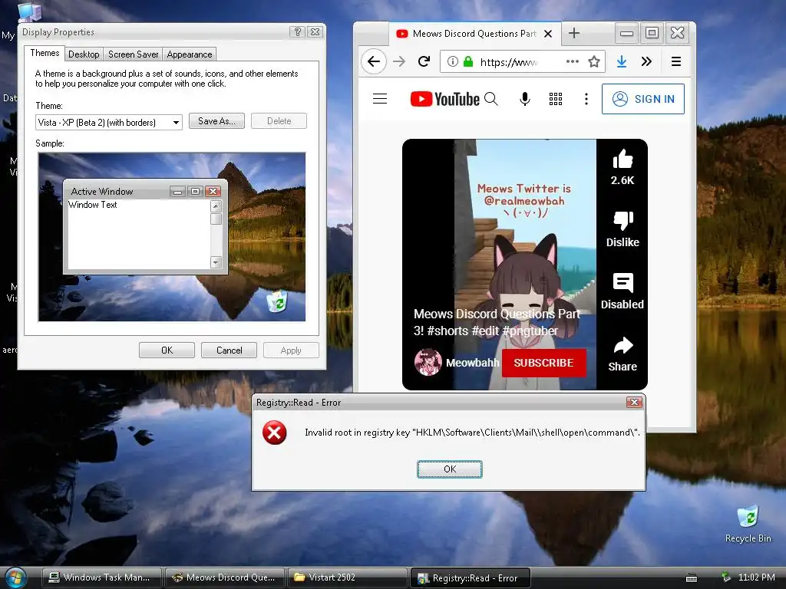
Task: Select Registry Read Error taskbar button
Action: click(x=471, y=578)
